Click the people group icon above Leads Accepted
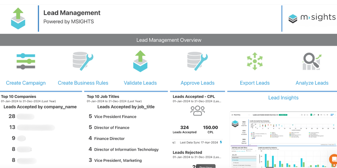The height and width of the screenshot is (168, 337). pyautogui.click(x=197, y=111)
